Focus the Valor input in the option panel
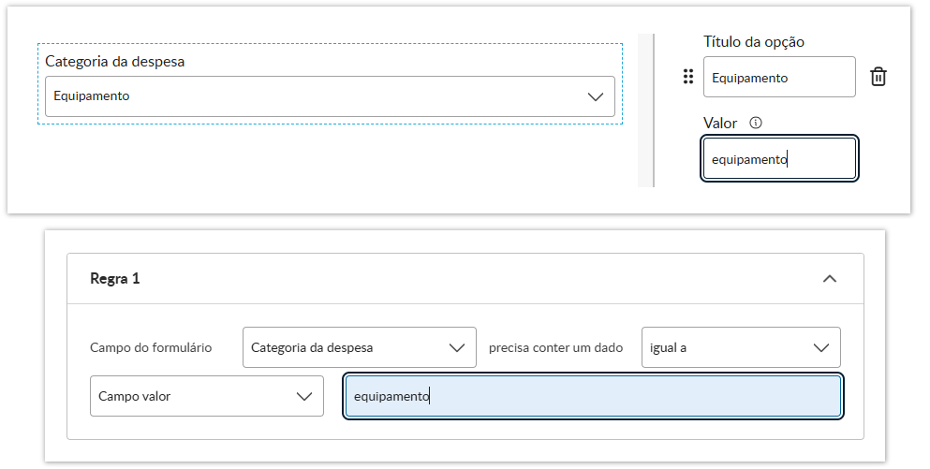Viewport: 930px width, 469px height. tap(778, 159)
